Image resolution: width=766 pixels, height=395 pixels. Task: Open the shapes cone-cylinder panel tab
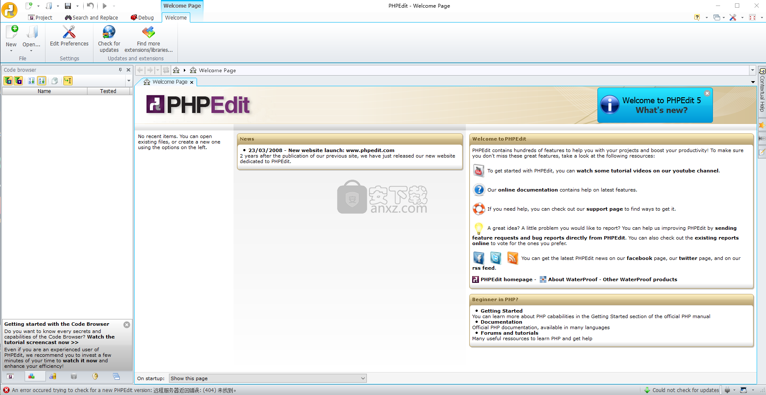(53, 376)
